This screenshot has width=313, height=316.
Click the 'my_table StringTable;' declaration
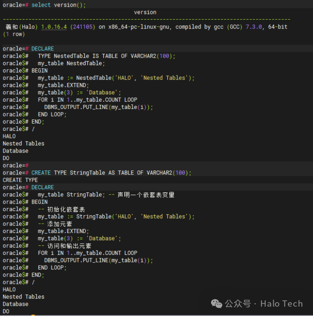[x=71, y=195]
